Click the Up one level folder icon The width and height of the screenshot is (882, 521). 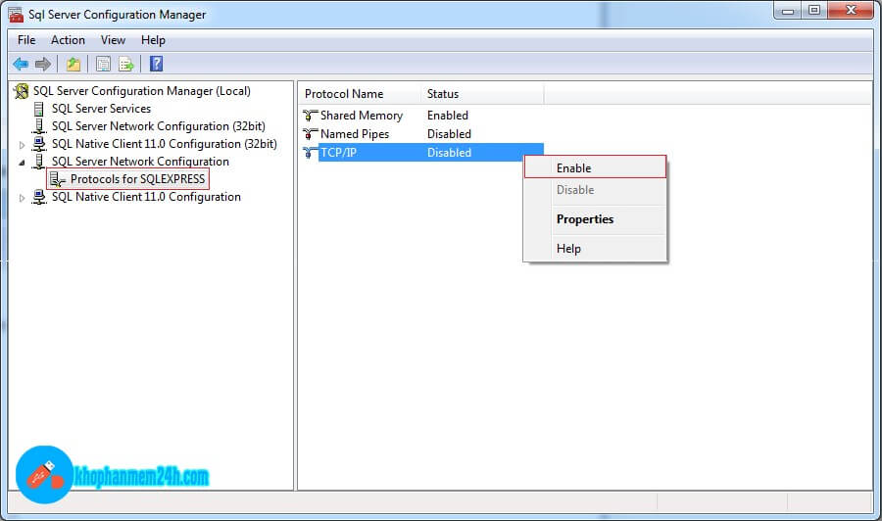tap(73, 65)
